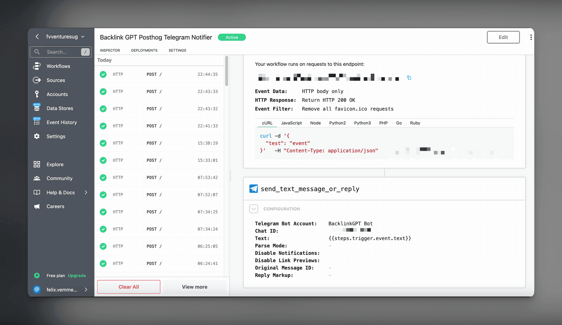This screenshot has height=325, width=562.
Task: Expand the Help & Docs submenu arrow
Action: (x=86, y=192)
